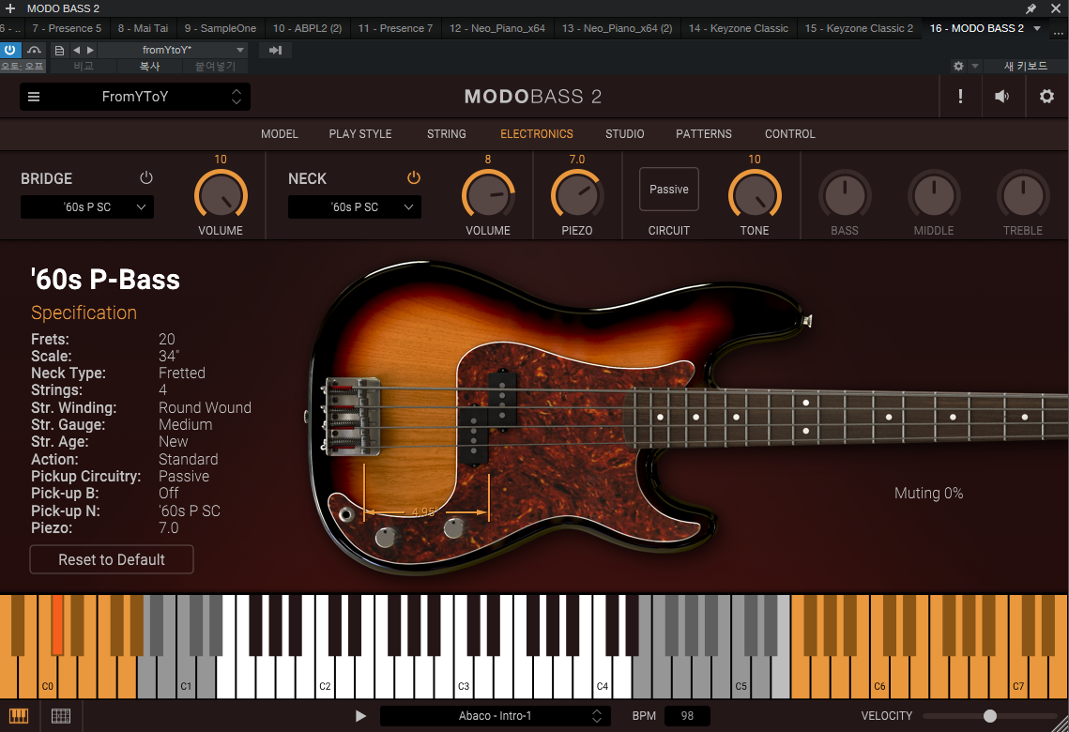The height and width of the screenshot is (732, 1069).
Task: Click the TONE knob
Action: 754,195
